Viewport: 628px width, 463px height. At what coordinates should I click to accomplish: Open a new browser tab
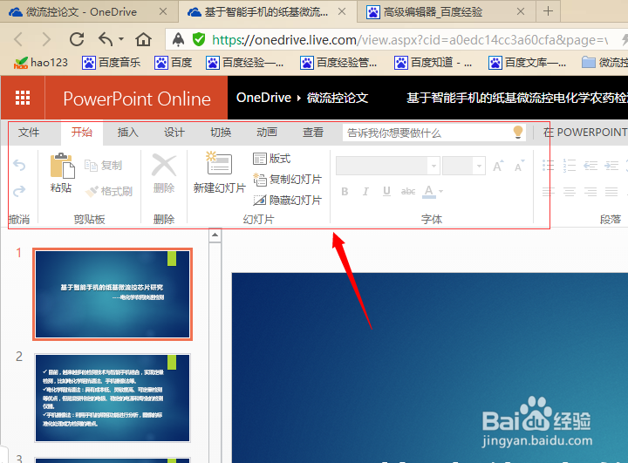tap(549, 11)
